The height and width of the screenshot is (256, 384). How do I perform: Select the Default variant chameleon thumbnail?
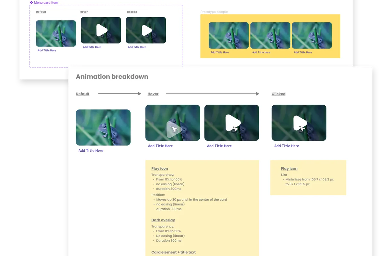tap(56, 34)
